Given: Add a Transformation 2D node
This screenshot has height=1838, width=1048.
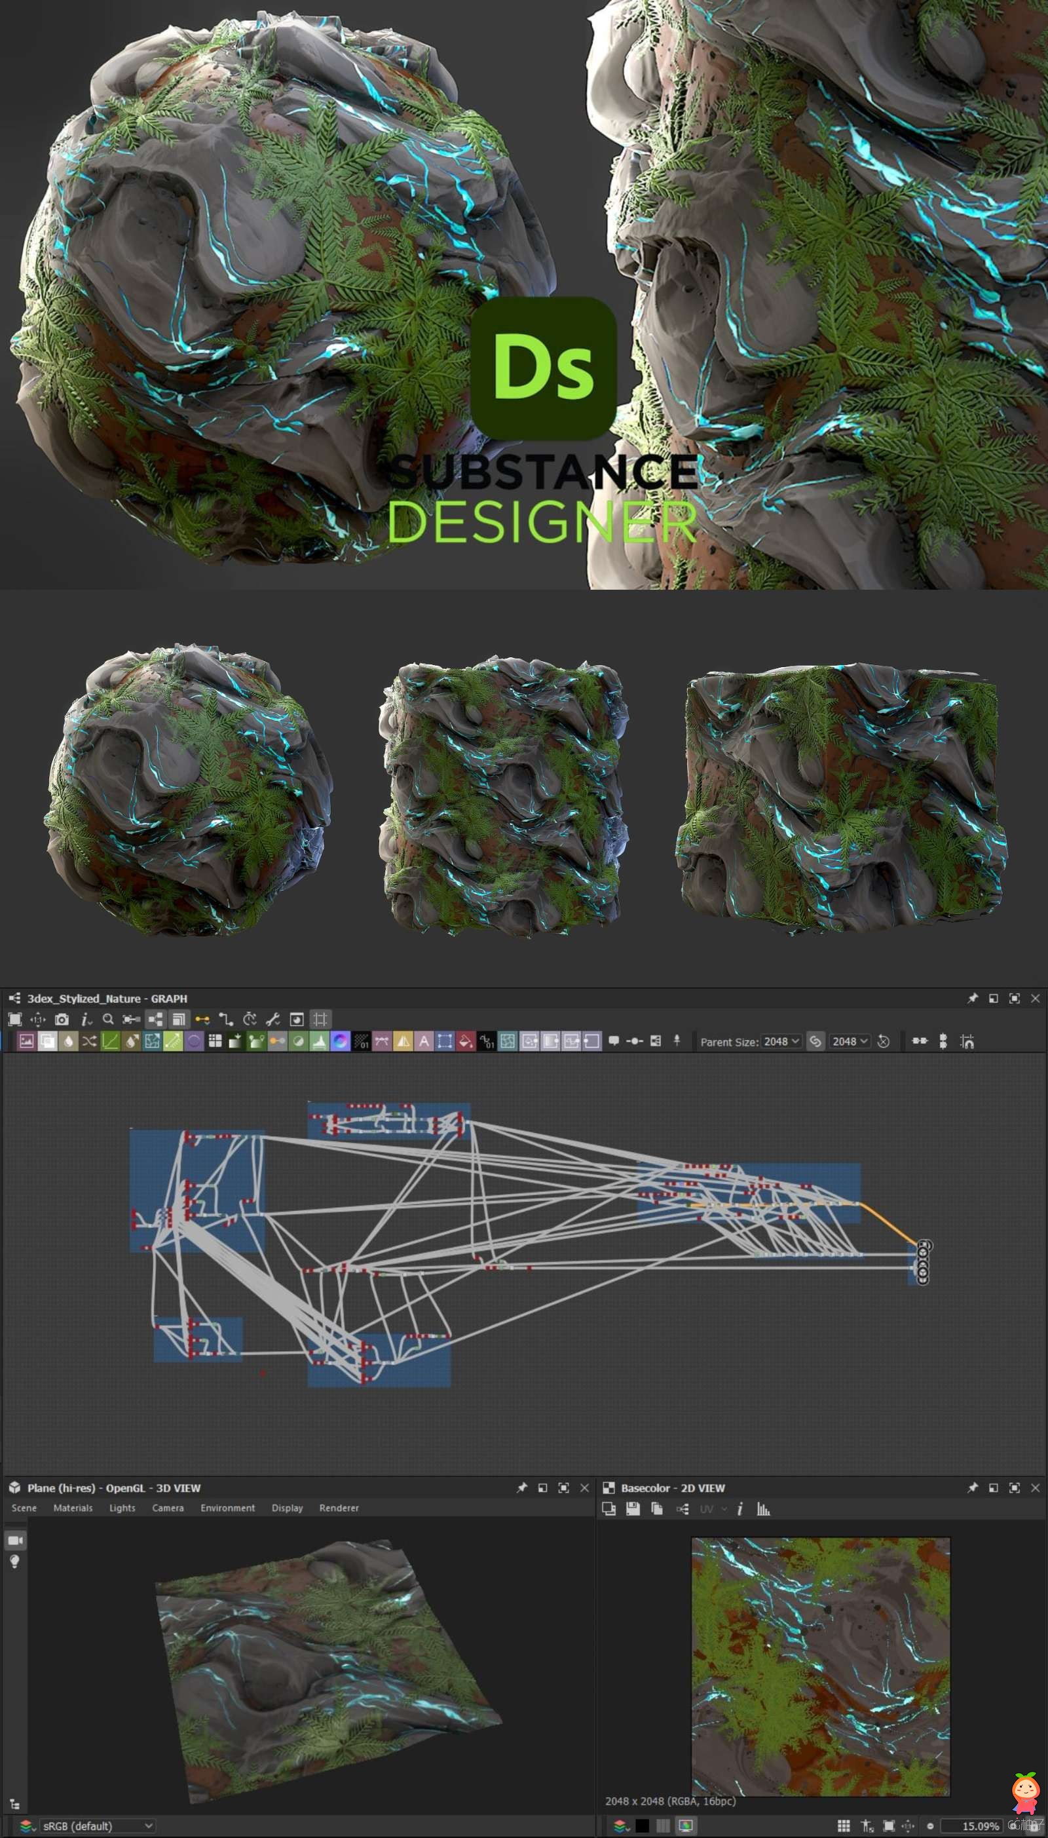Looking at the screenshot, I should (445, 1042).
